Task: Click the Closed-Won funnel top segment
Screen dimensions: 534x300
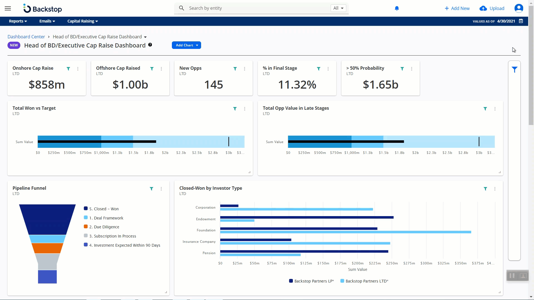Action: pos(47,219)
